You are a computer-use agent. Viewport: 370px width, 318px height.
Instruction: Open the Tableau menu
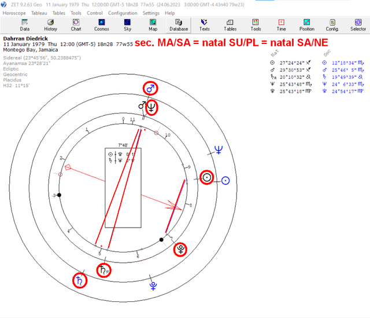(x=39, y=13)
